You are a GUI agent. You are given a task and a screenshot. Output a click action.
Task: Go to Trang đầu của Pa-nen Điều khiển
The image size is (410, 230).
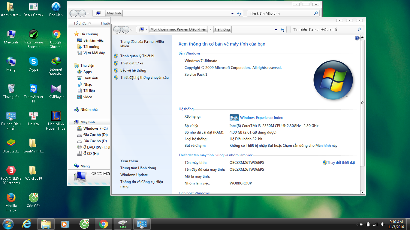pyautogui.click(x=142, y=44)
